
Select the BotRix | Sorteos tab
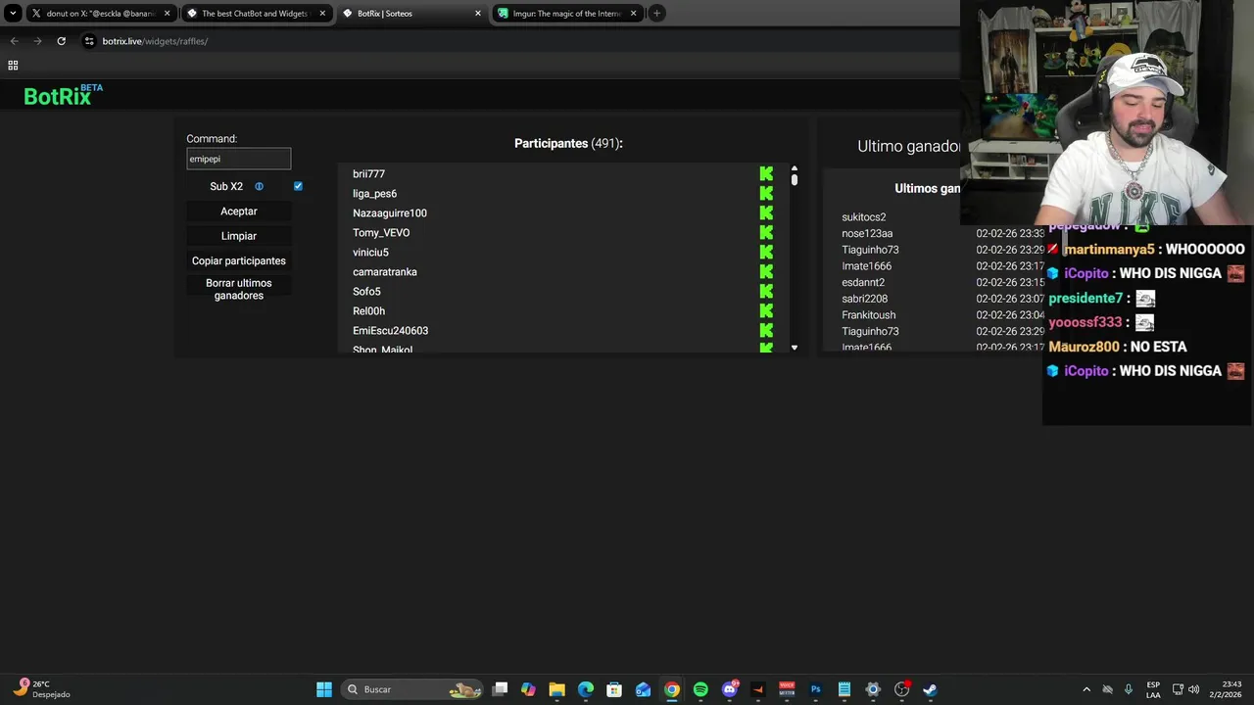[x=411, y=14]
